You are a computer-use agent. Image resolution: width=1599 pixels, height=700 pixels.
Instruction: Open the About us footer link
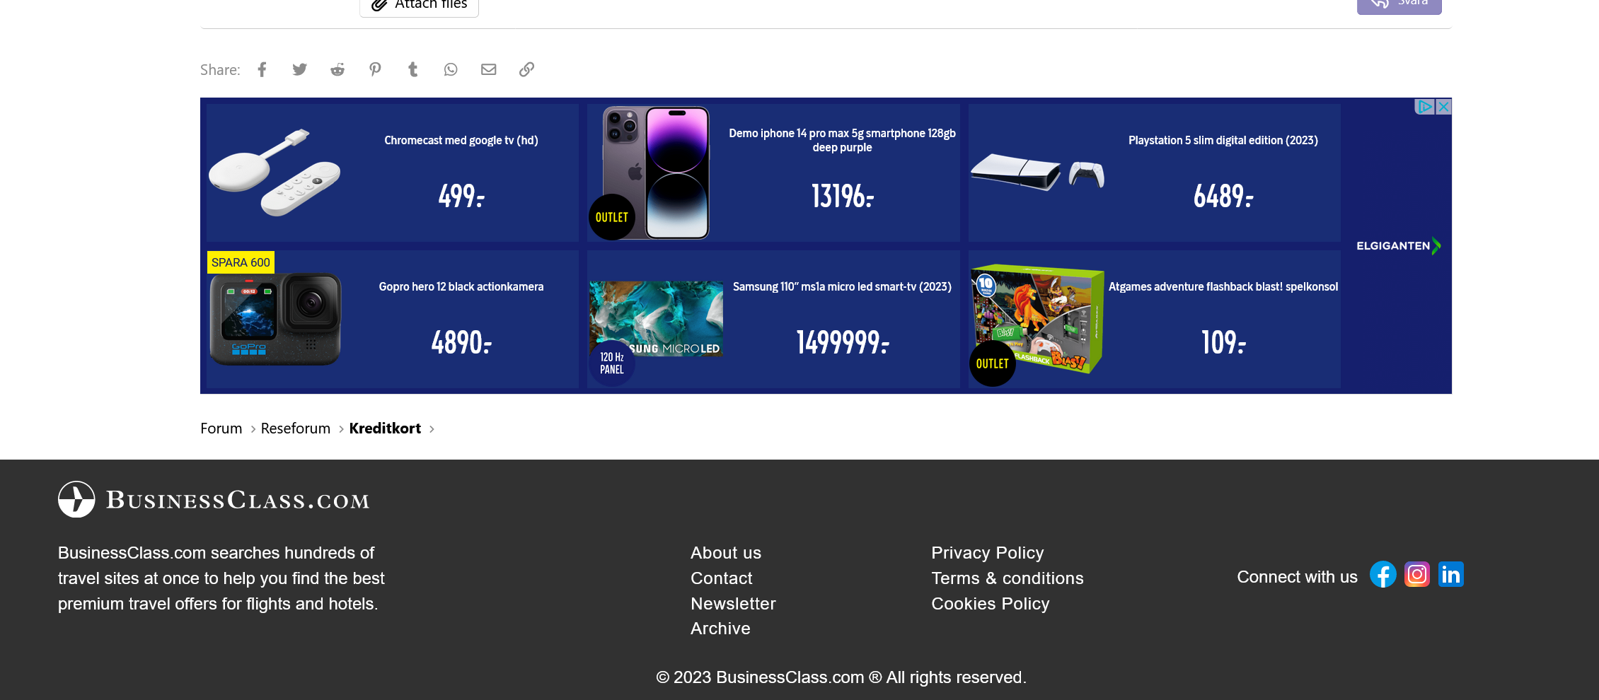[x=725, y=553]
